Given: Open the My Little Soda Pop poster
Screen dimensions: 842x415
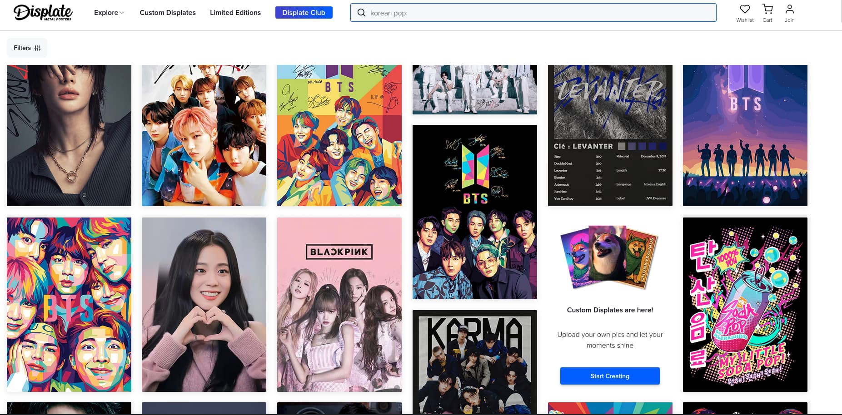Looking at the screenshot, I should [x=745, y=304].
